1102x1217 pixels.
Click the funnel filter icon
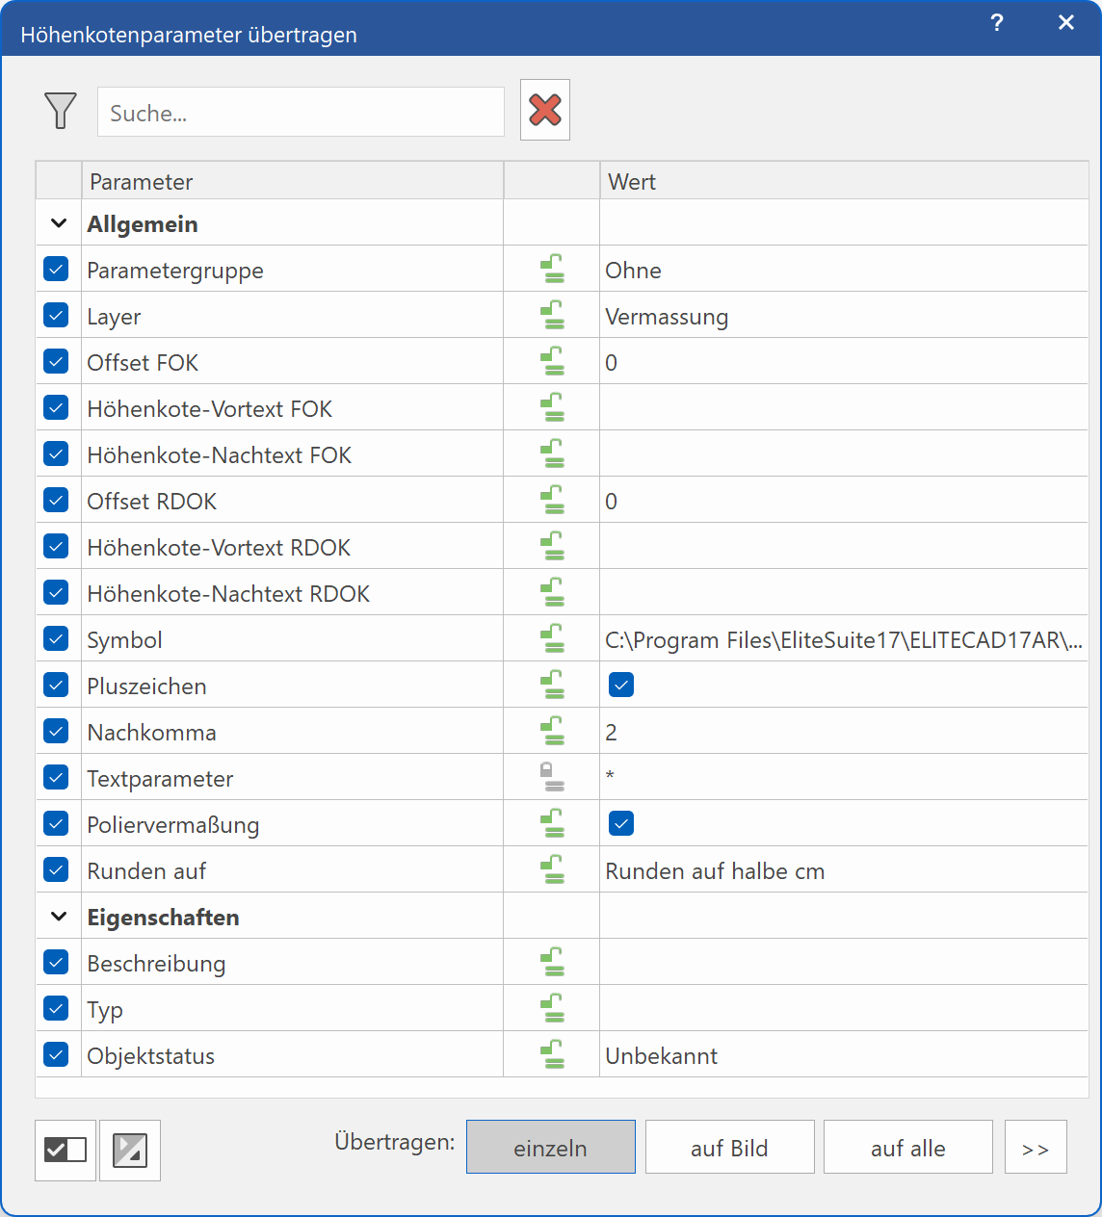(60, 111)
